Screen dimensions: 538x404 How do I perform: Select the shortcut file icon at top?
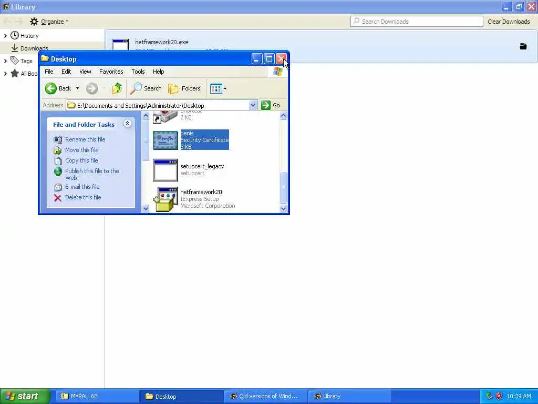[x=165, y=117]
